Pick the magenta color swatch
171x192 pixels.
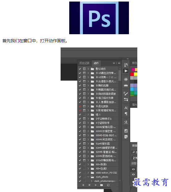pyautogui.click(x=133, y=70)
